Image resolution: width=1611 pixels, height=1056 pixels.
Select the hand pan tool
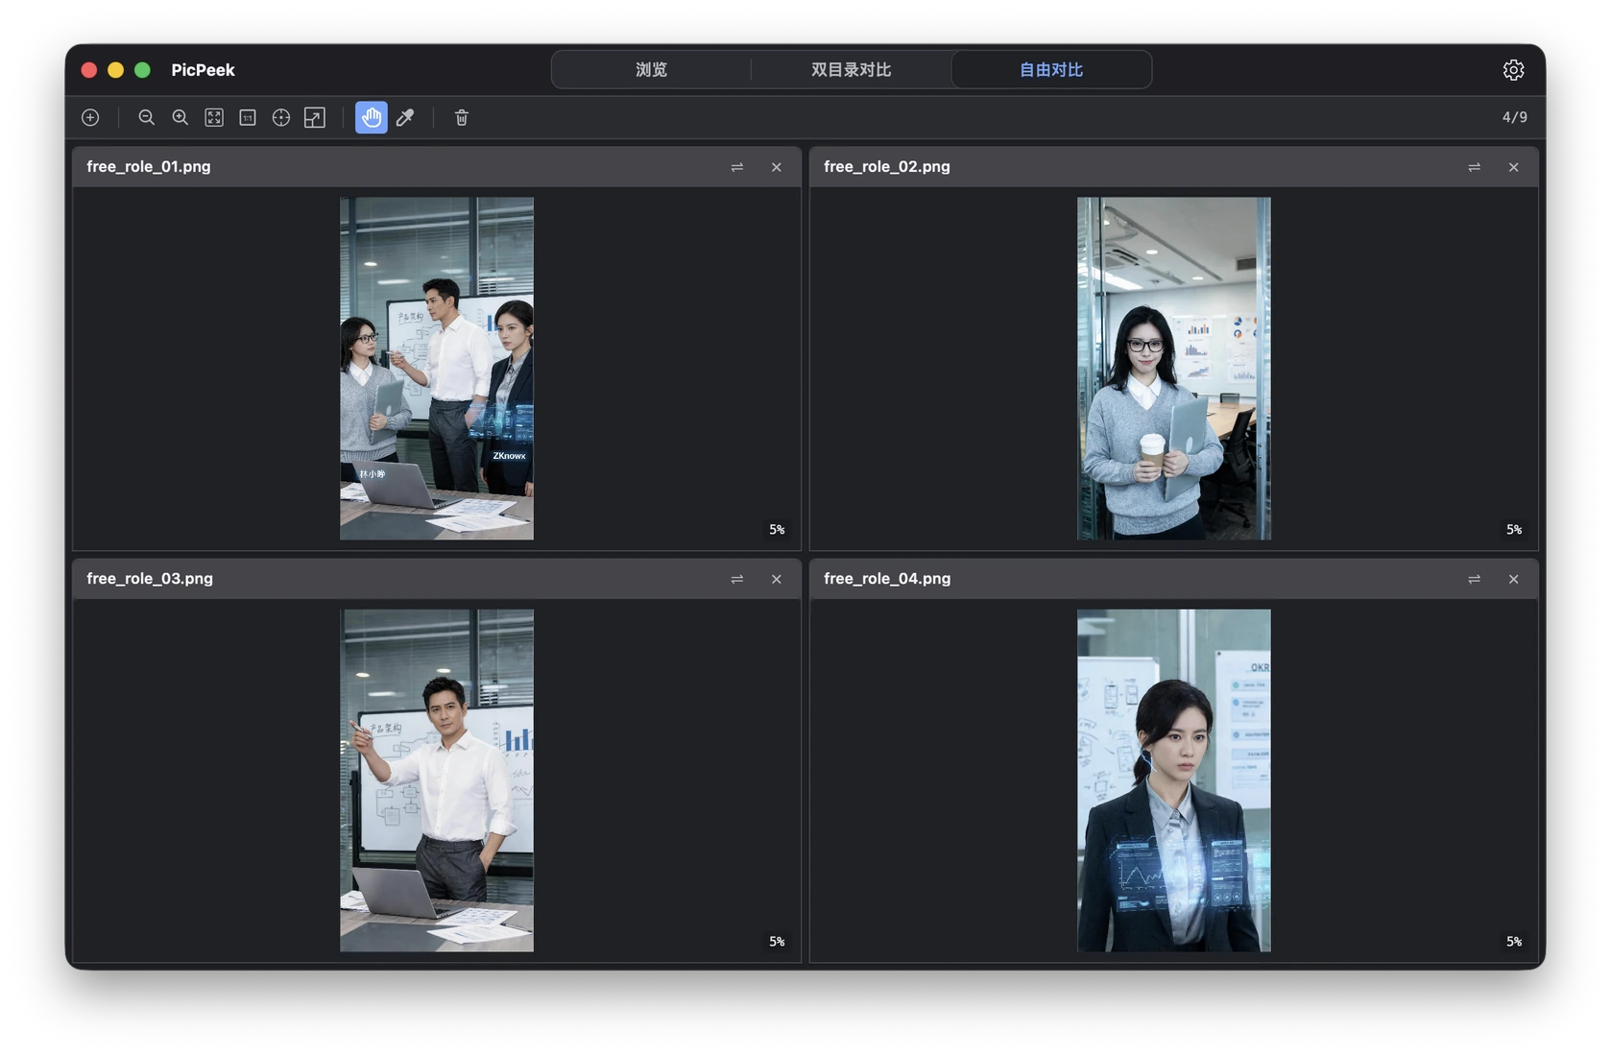[372, 117]
